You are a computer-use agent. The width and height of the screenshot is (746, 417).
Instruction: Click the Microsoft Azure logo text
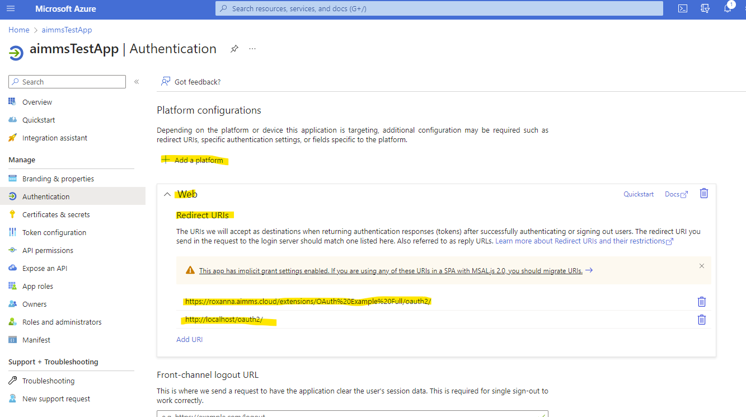tap(65, 8)
